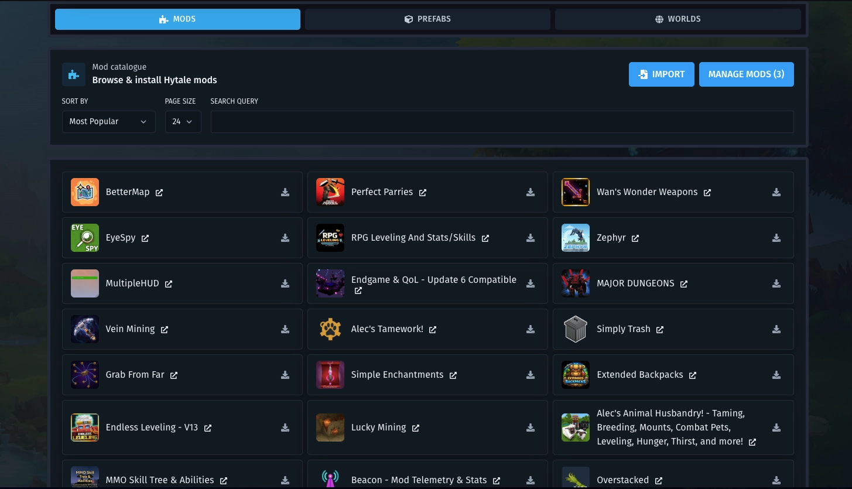Open Simply Trash external link icon

pyautogui.click(x=660, y=330)
